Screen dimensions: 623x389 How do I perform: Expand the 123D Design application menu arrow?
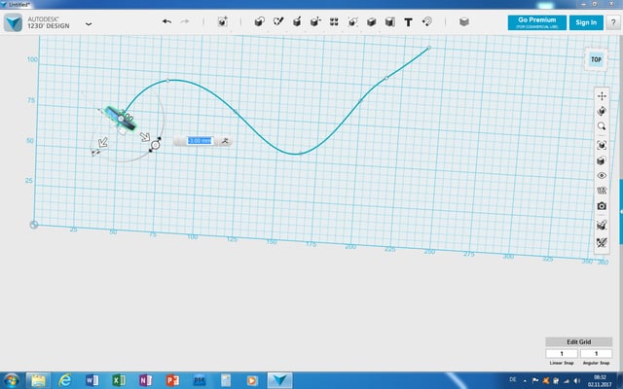coord(90,22)
